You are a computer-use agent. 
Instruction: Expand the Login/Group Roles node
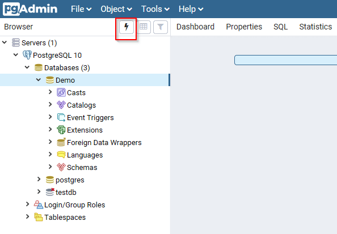(27, 204)
